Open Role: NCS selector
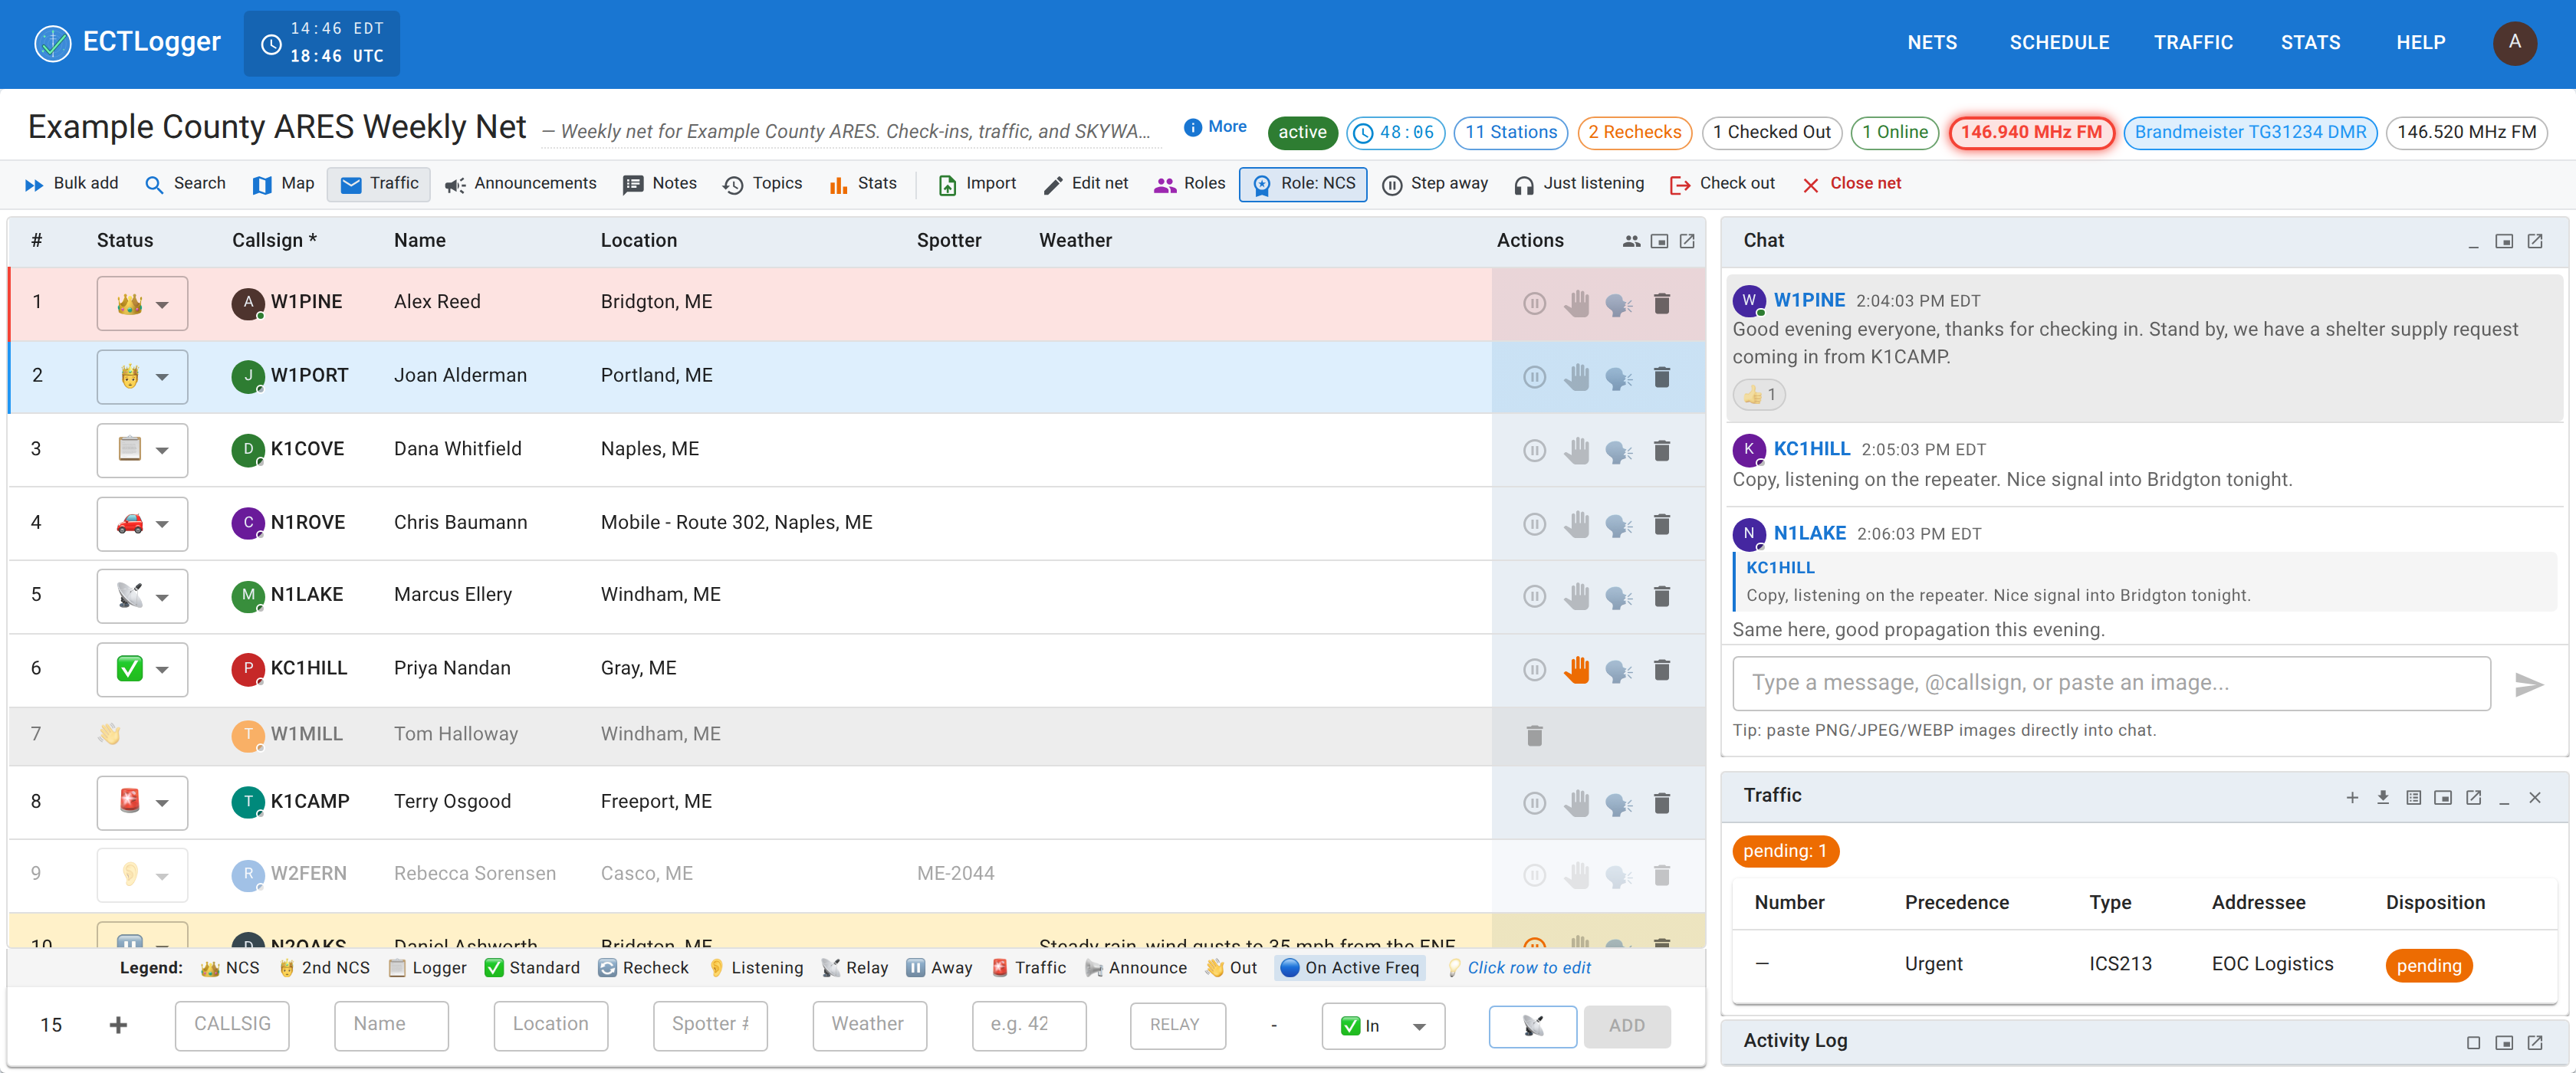 point(1303,184)
